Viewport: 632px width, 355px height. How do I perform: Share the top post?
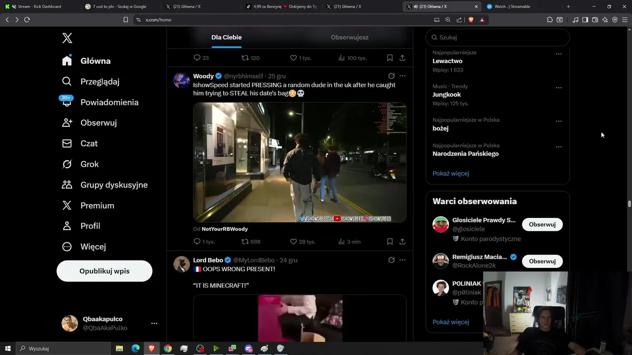[x=402, y=58]
